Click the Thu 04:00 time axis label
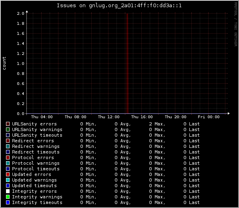239x208 pixels. 42,117
